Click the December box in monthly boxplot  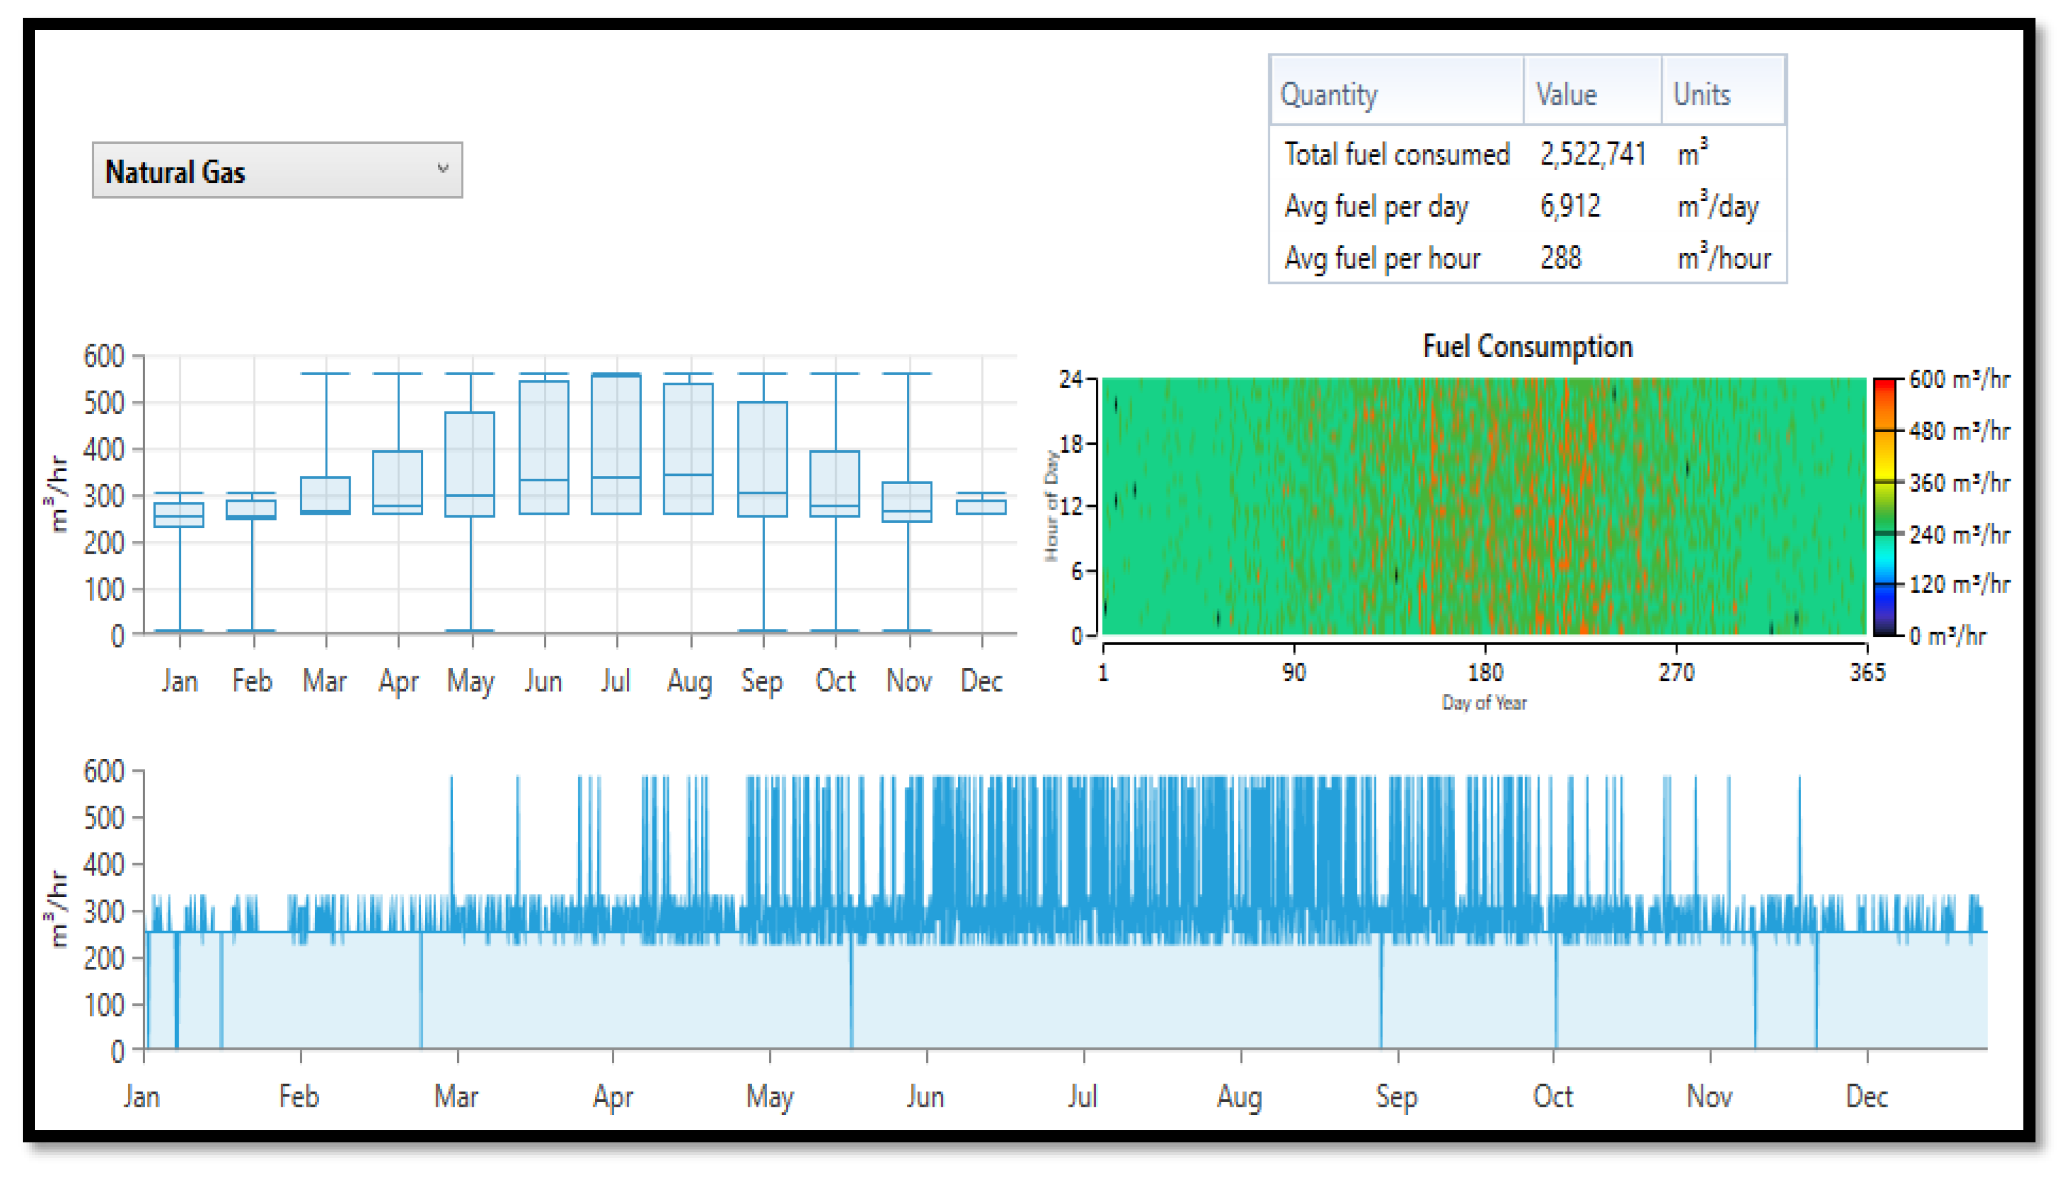pyautogui.click(x=980, y=506)
